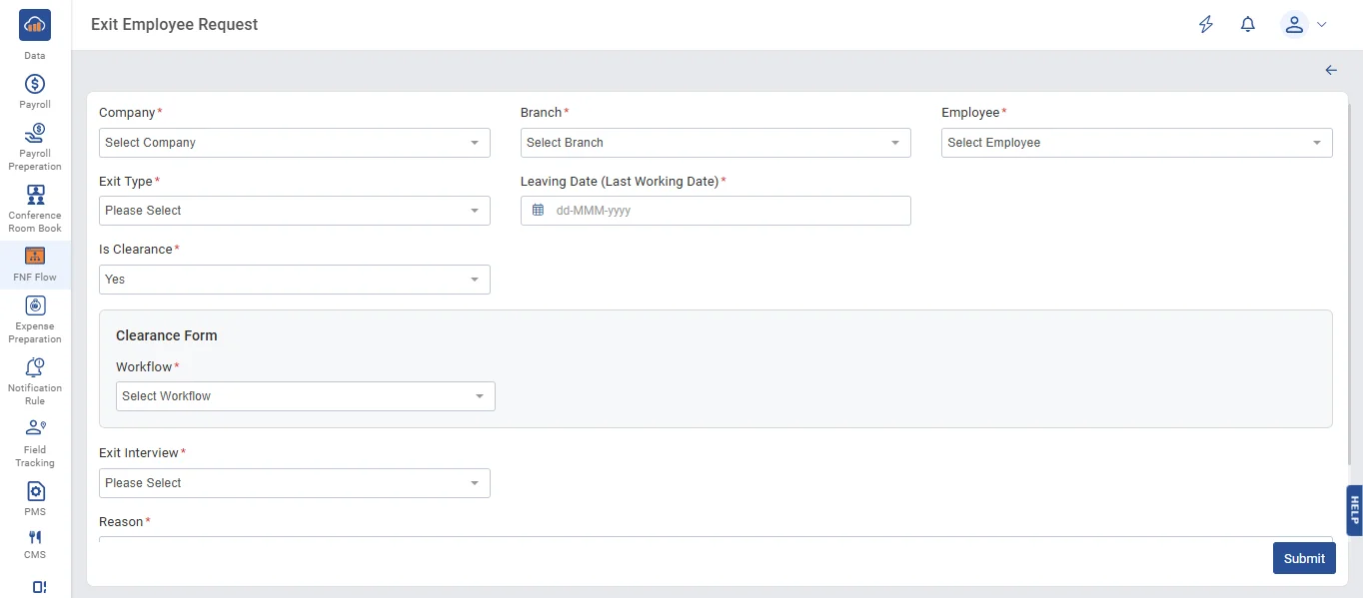Open the CMS sidebar menu item
The width and height of the screenshot is (1363, 598).
click(x=35, y=542)
